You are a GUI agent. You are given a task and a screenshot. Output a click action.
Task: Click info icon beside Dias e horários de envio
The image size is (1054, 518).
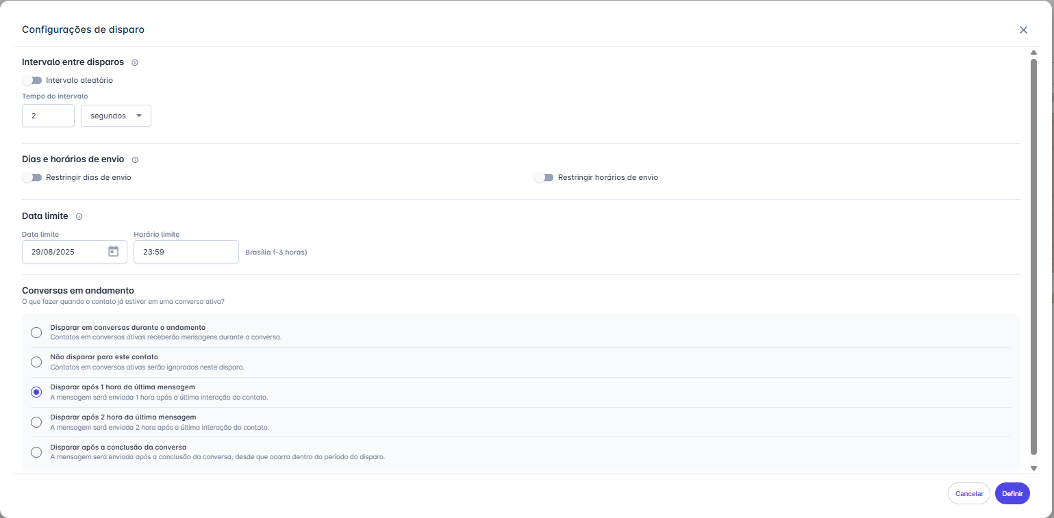click(135, 159)
